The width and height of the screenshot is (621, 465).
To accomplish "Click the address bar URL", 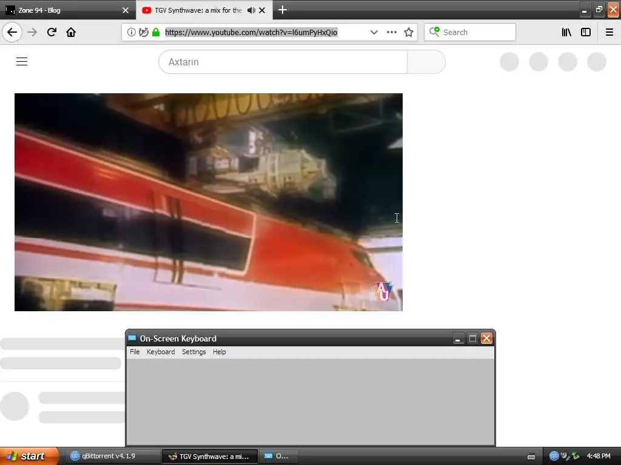I will (251, 32).
